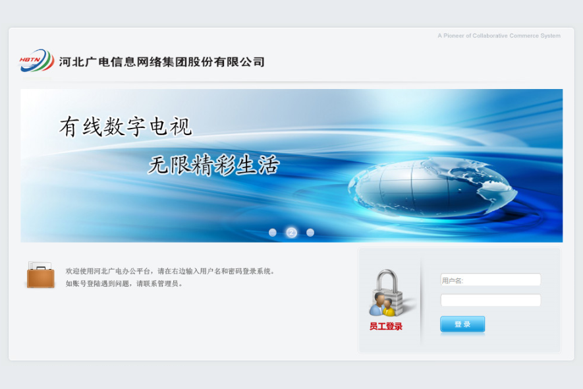Click the globe graphic in the banner
Viewport: 583px width, 389px height.
tap(432, 188)
